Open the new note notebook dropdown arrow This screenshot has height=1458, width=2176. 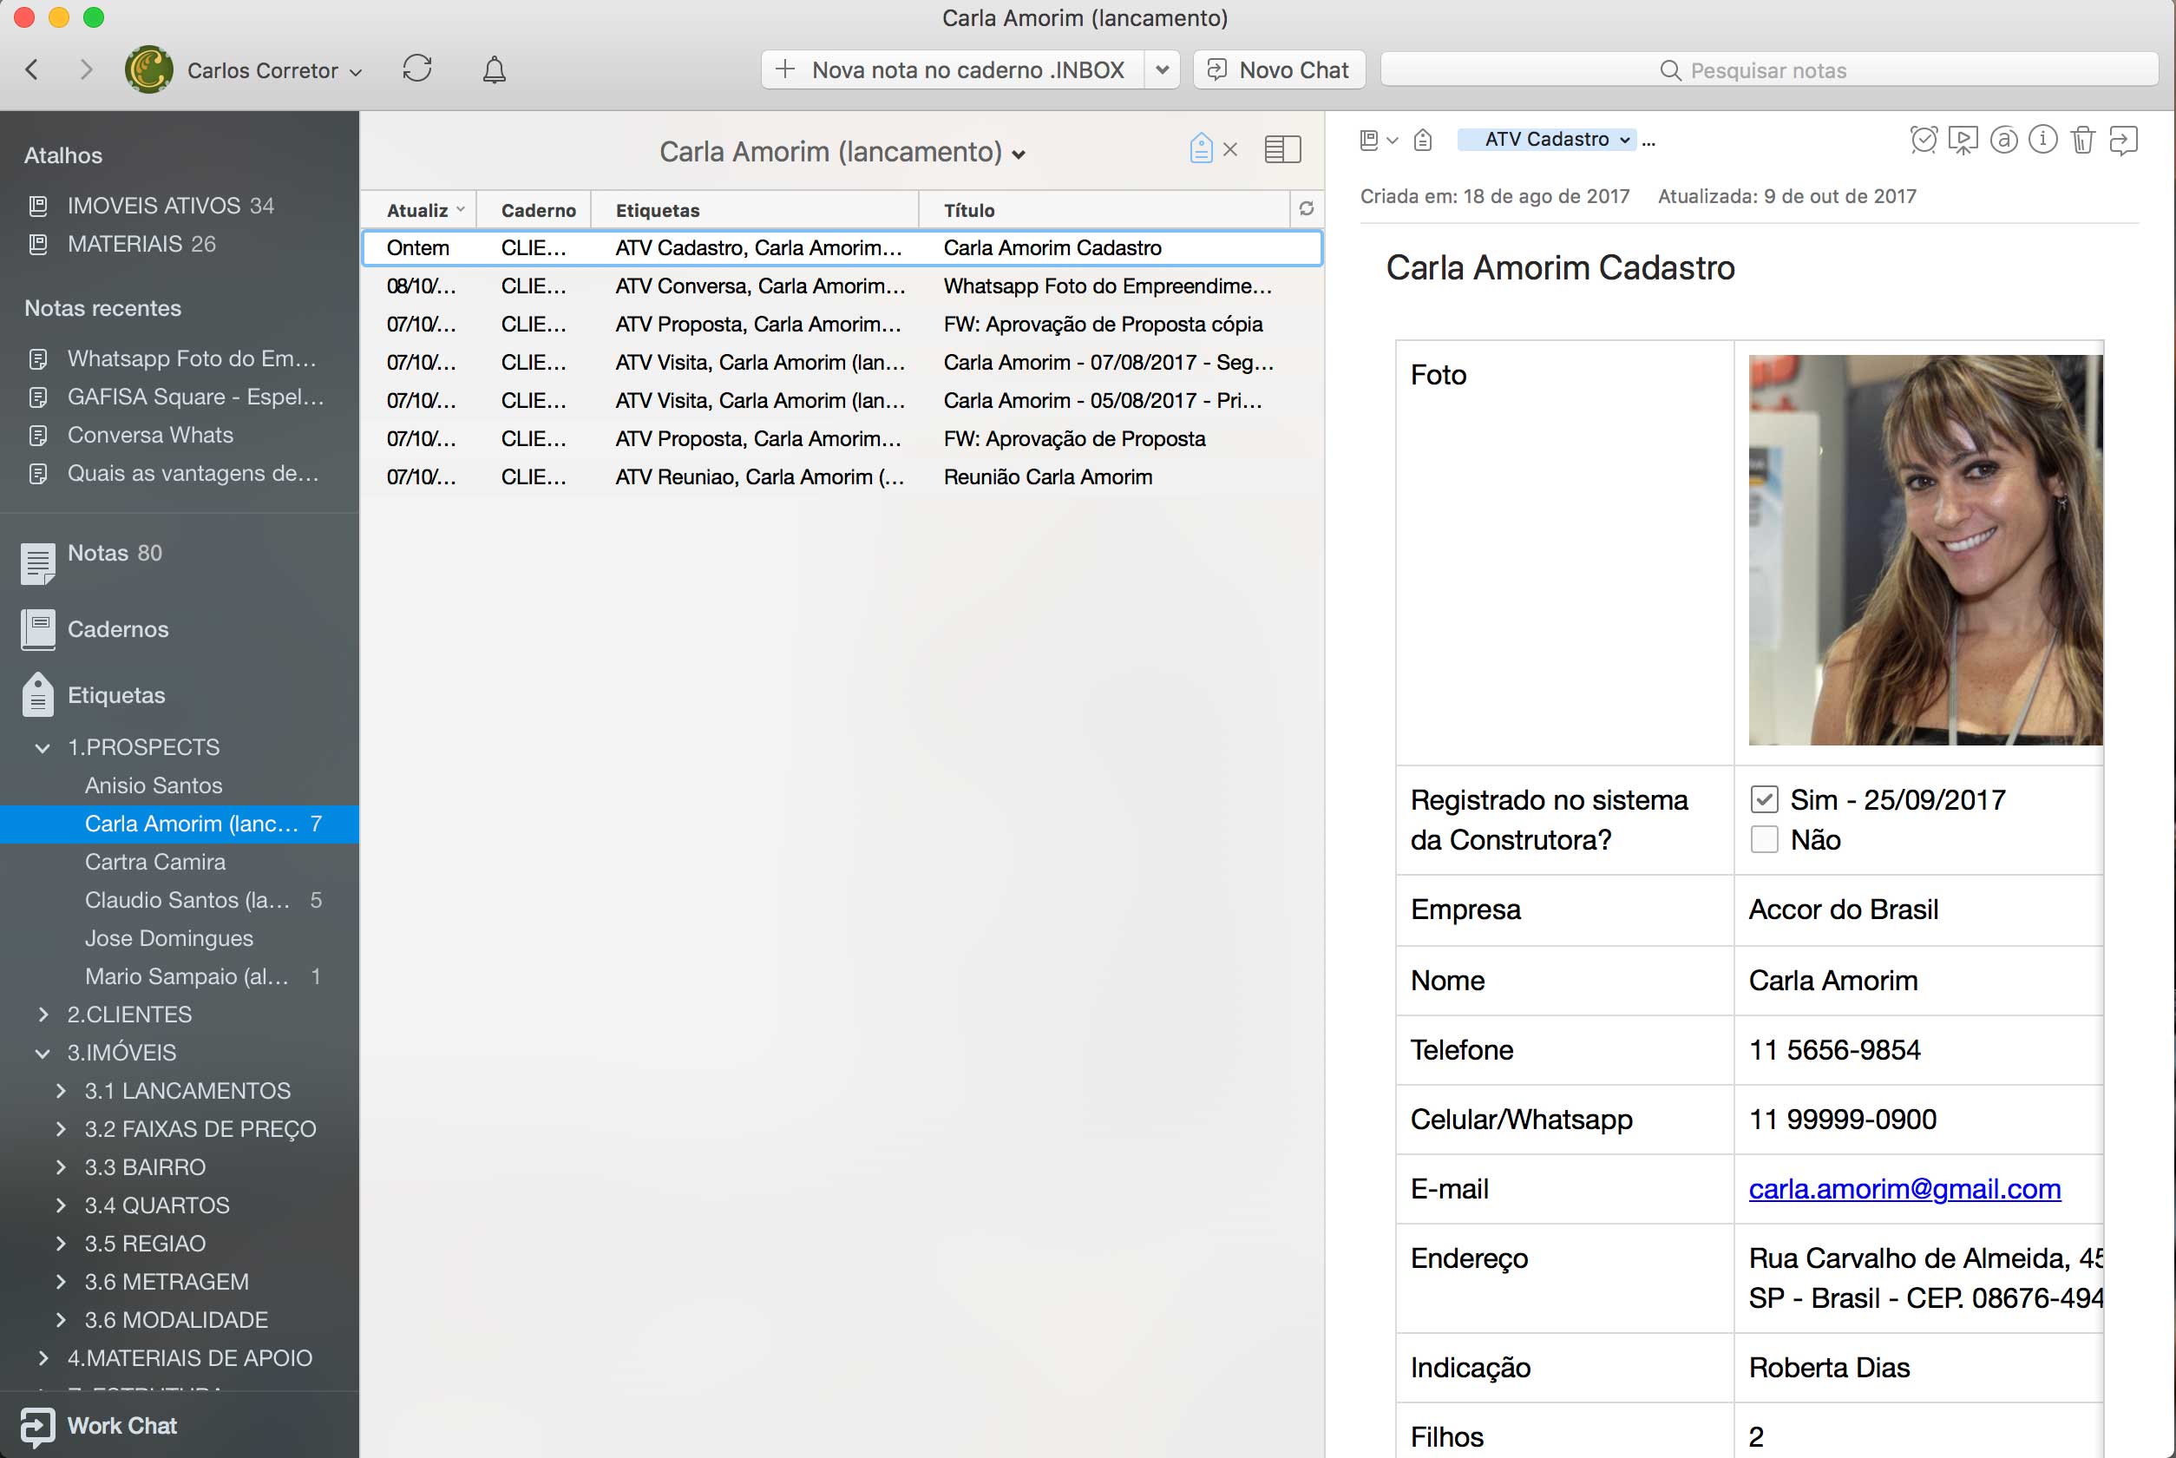[1162, 69]
